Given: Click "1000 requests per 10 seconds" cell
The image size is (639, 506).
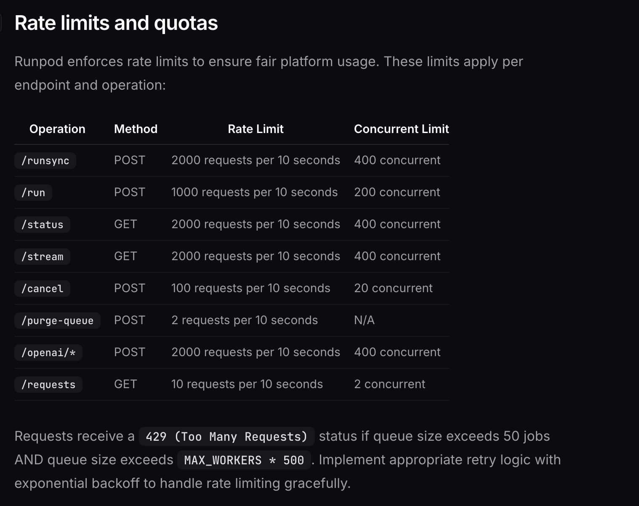Looking at the screenshot, I should point(254,192).
